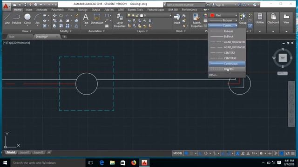Click the Array tool in Modify panel
Screen dimensions: 298x167
tap(67, 26)
